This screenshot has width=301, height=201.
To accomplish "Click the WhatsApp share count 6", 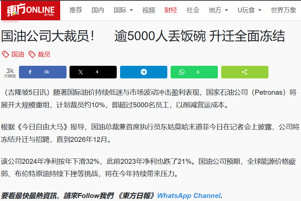I will click(x=198, y=72).
